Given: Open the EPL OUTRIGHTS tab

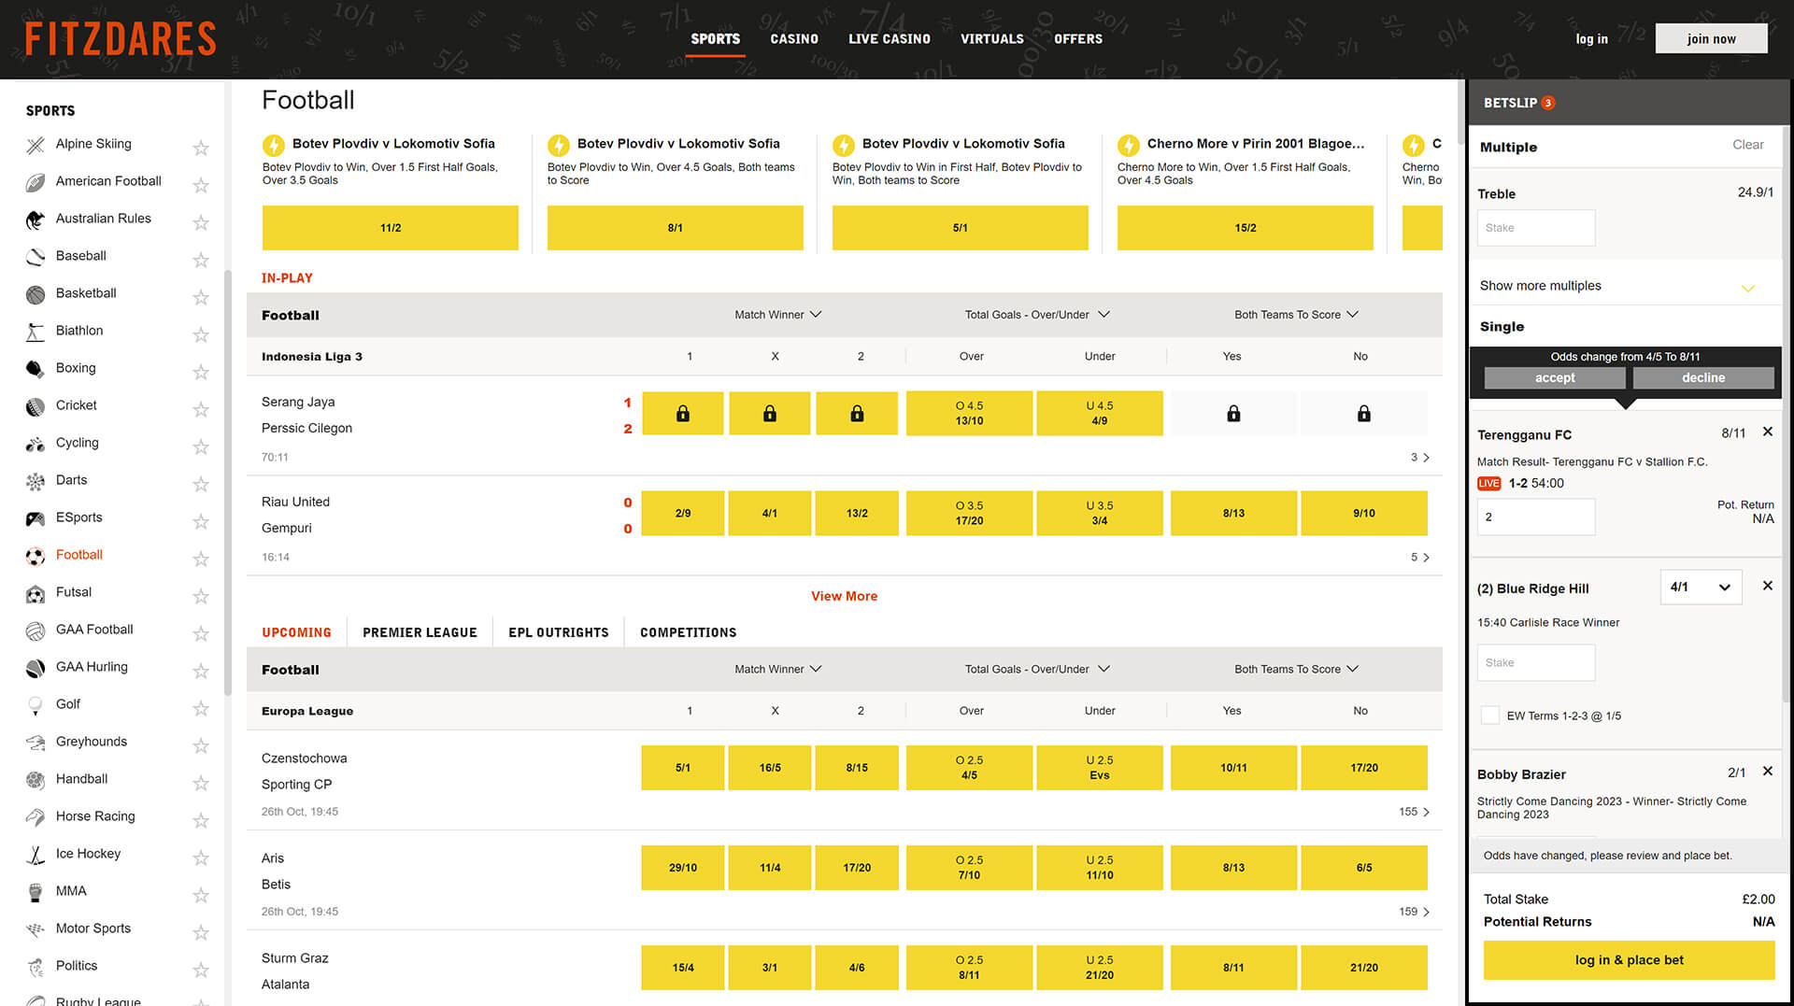Looking at the screenshot, I should 558,632.
